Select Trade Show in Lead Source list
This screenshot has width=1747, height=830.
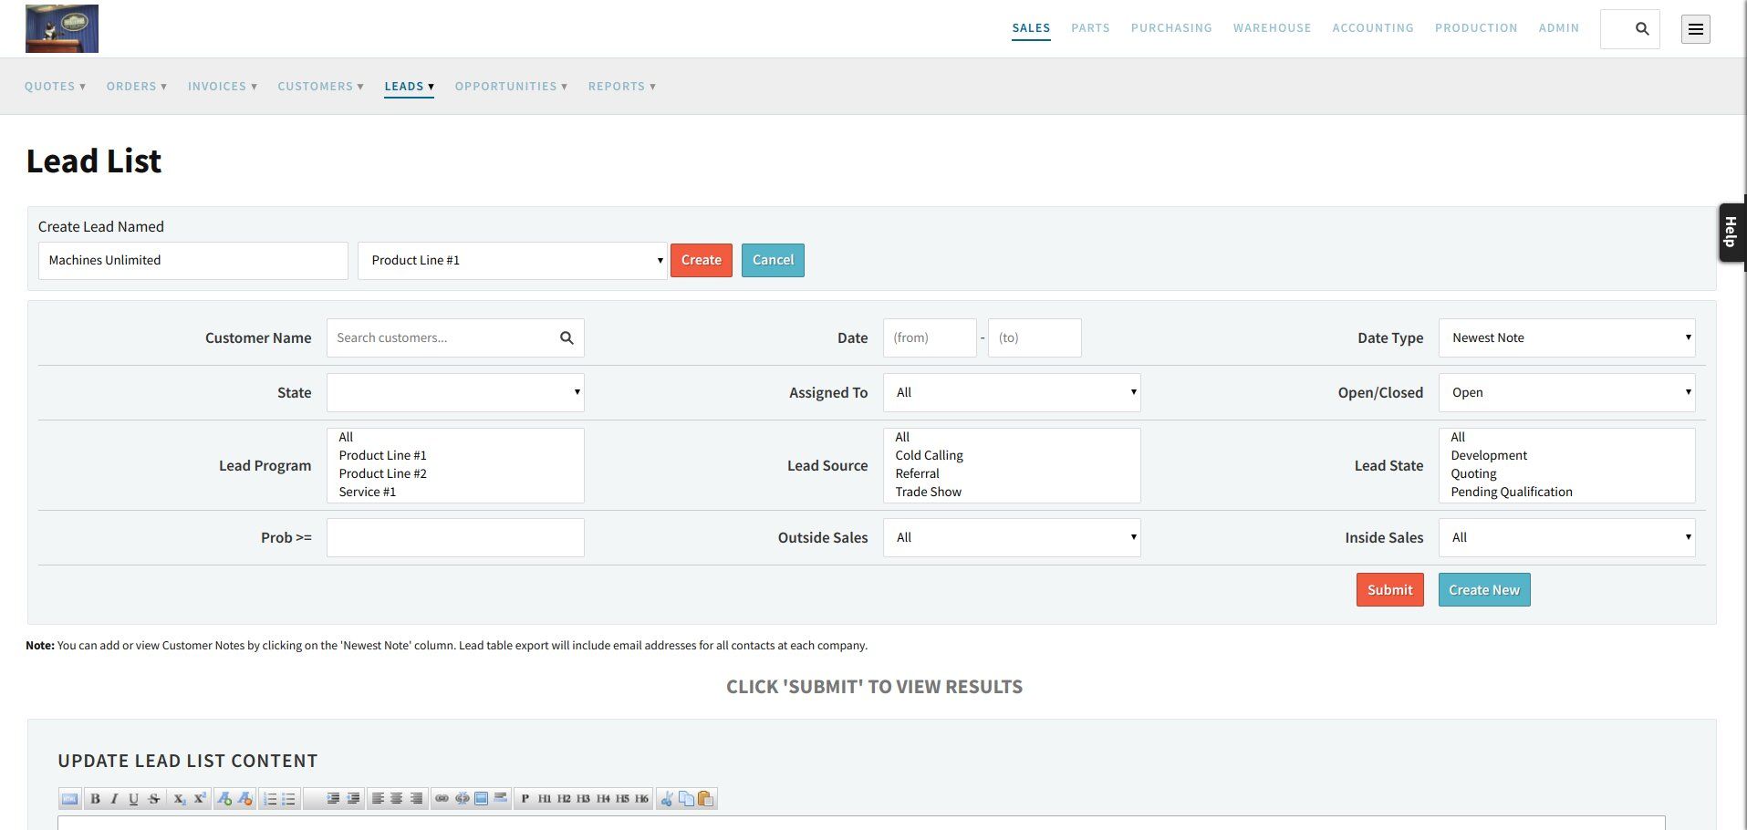pos(928,492)
